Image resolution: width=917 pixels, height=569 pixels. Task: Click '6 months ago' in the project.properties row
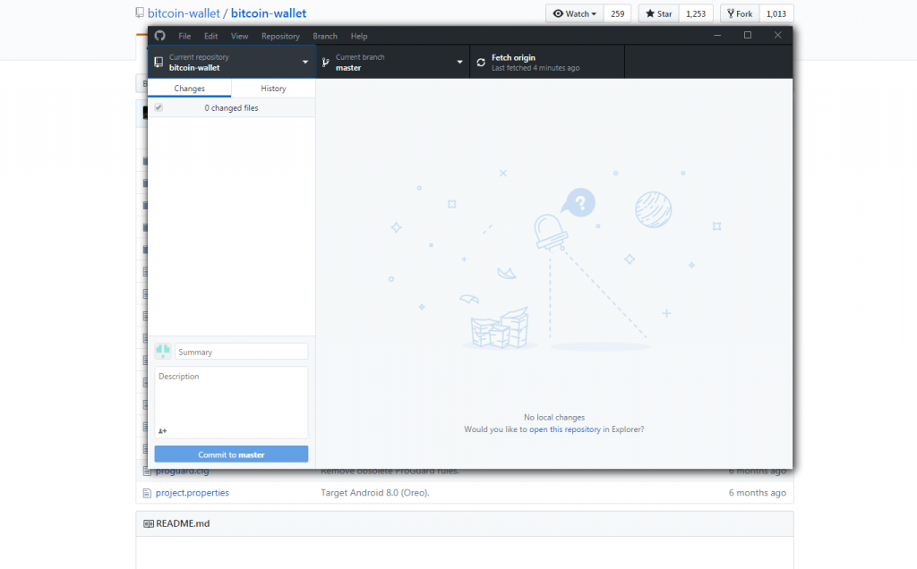click(758, 493)
